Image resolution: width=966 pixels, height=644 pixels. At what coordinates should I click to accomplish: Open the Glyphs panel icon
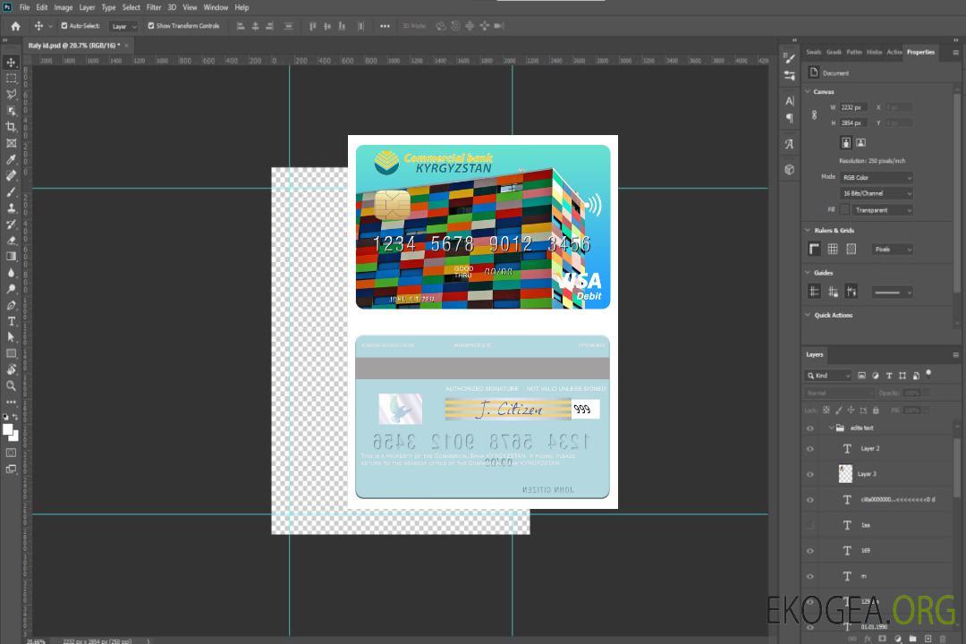pyautogui.click(x=789, y=144)
